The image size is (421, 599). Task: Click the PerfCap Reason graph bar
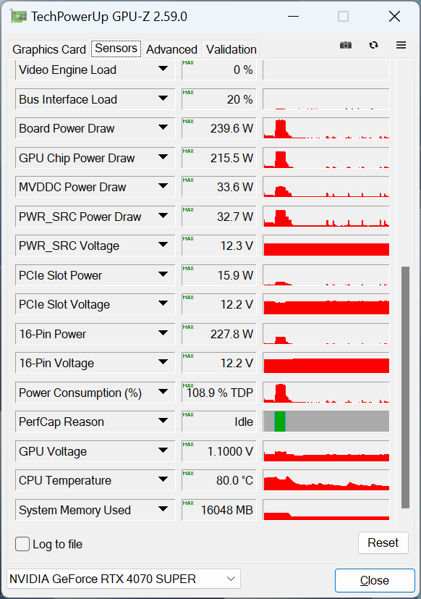click(x=326, y=422)
